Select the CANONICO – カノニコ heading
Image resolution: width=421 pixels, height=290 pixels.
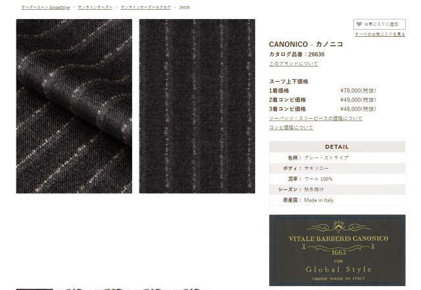pyautogui.click(x=306, y=44)
